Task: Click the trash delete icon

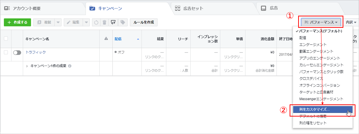Action: [x=104, y=22]
